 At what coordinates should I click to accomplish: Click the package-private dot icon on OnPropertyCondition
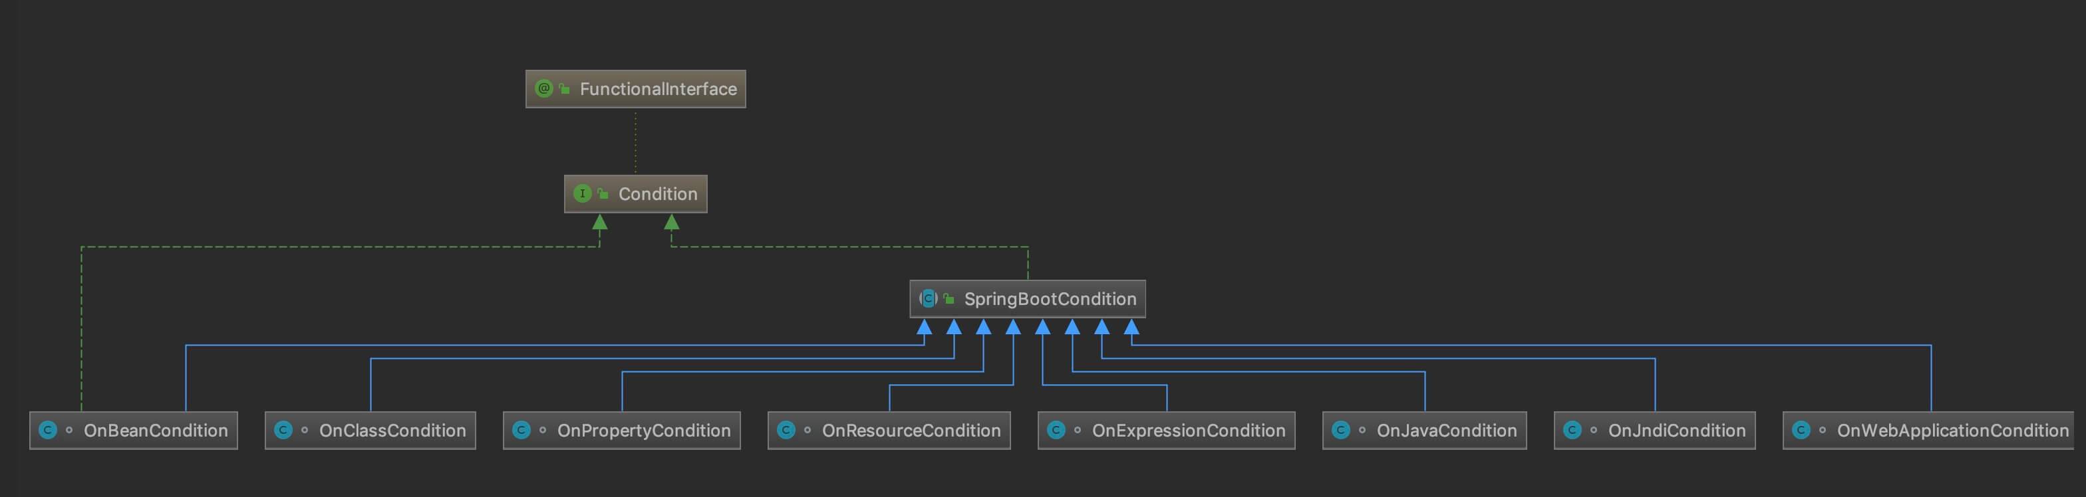click(x=543, y=430)
